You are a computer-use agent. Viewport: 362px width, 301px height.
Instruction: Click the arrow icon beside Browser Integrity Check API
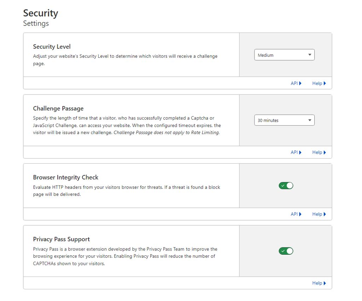tap(300, 214)
